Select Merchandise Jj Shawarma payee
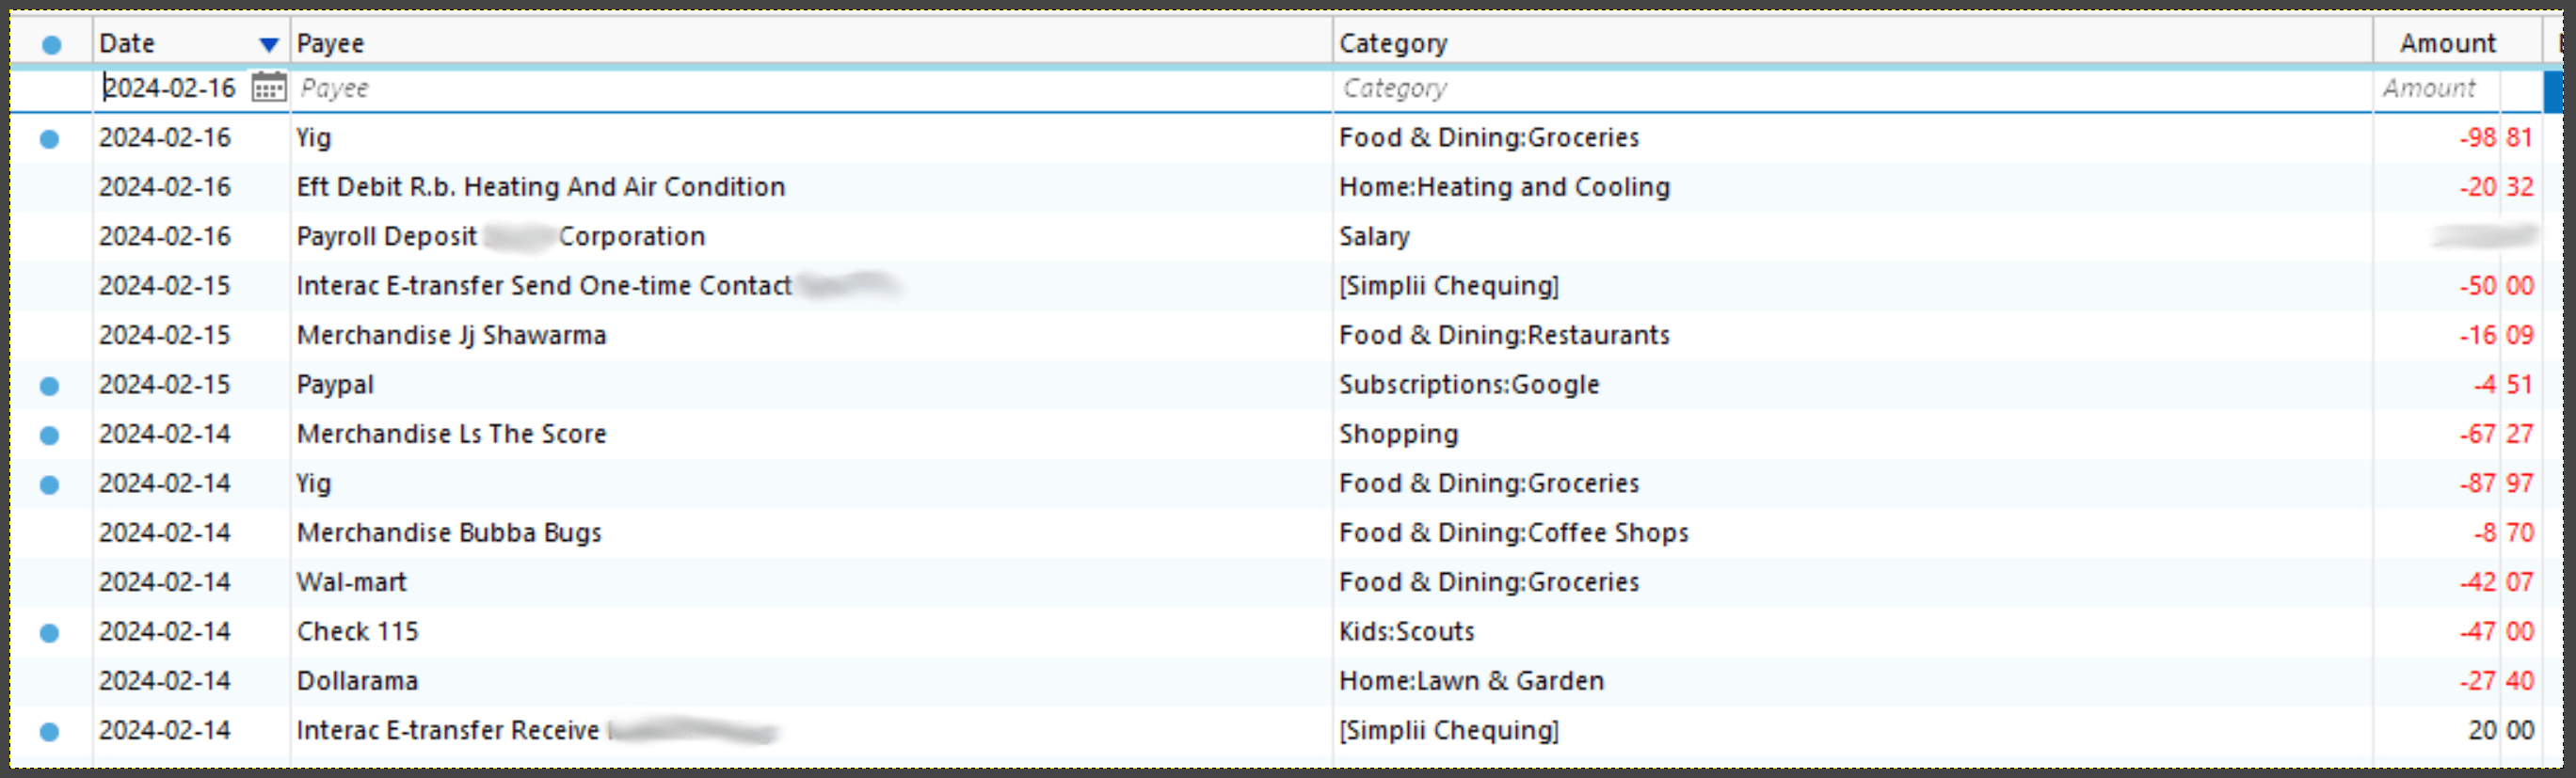 tap(451, 335)
